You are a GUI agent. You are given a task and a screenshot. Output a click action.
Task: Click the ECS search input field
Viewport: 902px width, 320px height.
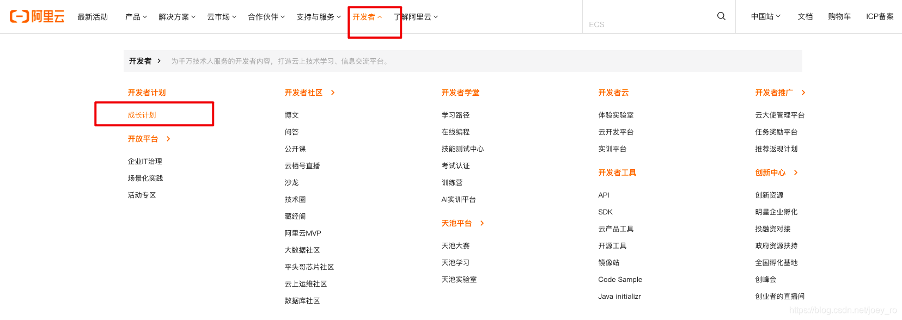tap(648, 24)
